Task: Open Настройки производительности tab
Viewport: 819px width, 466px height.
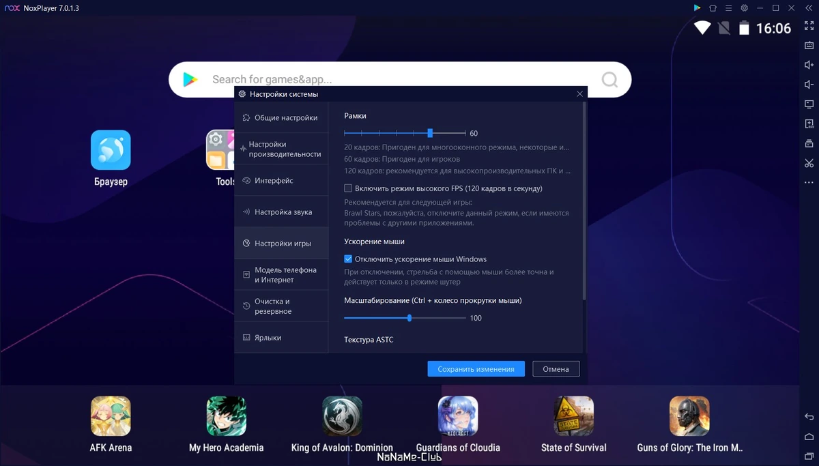Action: (281, 149)
